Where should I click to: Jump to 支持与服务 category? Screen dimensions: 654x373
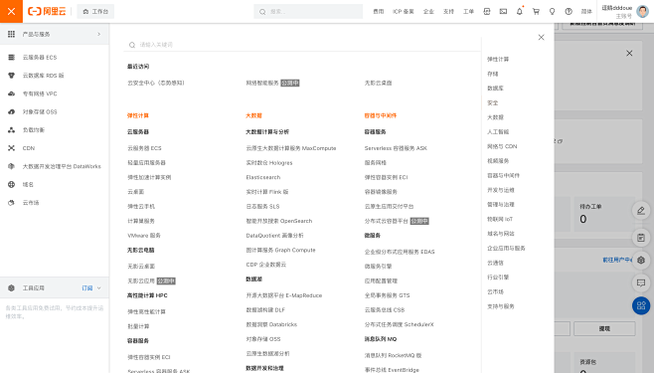coord(501,306)
